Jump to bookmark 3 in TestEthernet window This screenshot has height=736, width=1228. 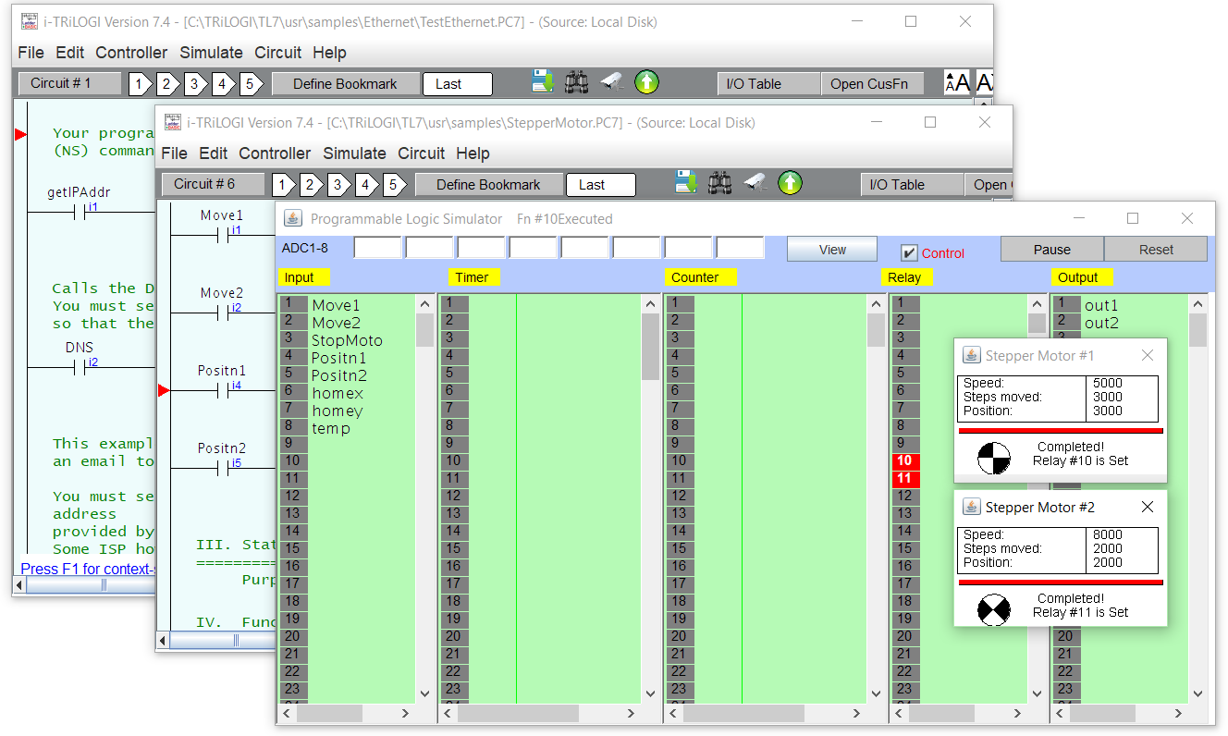[x=194, y=84]
